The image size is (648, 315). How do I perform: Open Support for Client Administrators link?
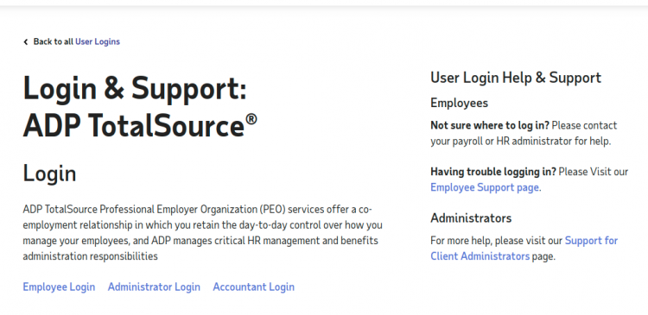524,249
